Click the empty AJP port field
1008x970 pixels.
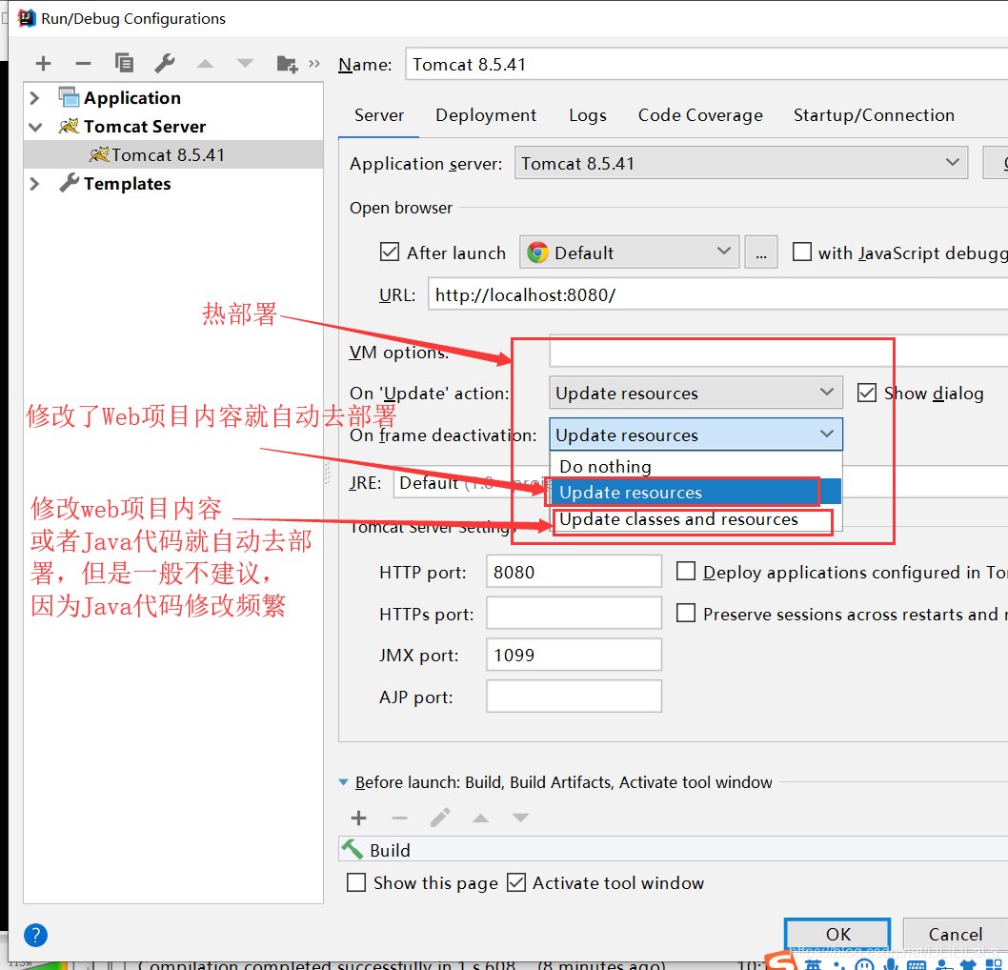coord(574,697)
